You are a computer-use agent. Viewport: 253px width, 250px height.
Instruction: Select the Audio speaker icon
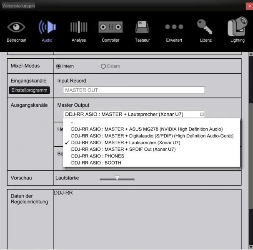pos(47,27)
